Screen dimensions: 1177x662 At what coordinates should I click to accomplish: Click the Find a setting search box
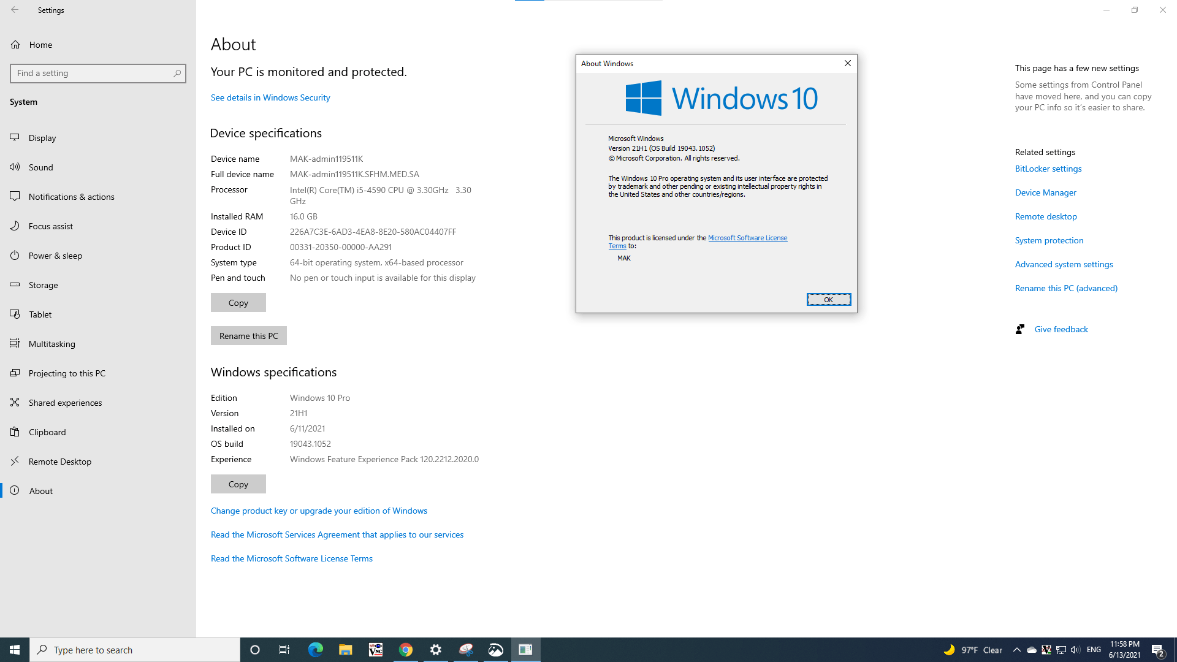pyautogui.click(x=98, y=73)
